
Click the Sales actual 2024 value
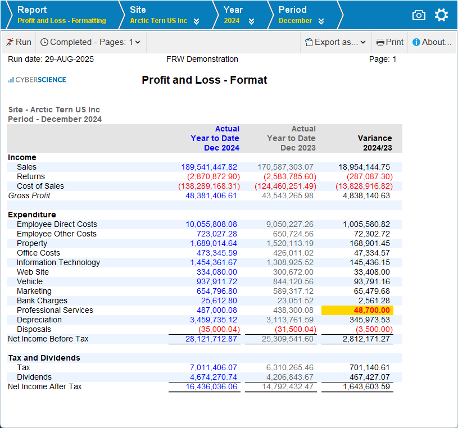pos(209,167)
